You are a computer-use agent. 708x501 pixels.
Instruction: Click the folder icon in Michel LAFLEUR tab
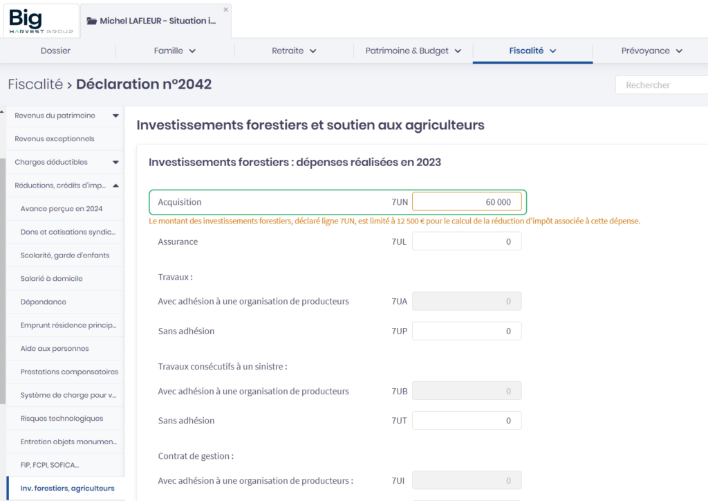(91, 21)
